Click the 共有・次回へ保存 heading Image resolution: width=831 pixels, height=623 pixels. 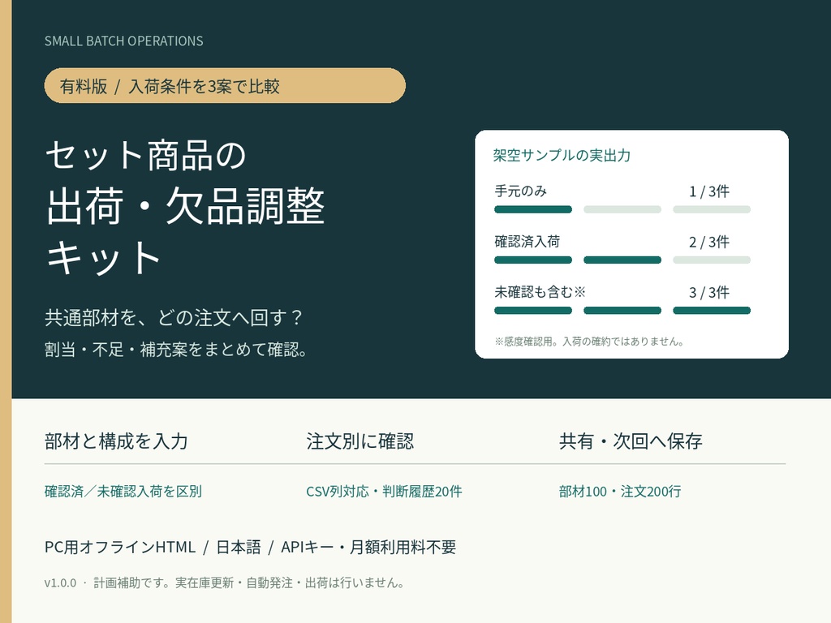(x=631, y=440)
